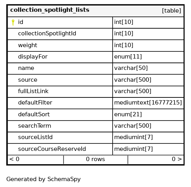Select the defaultFilter column name
191x187 pixels.
coord(35,103)
